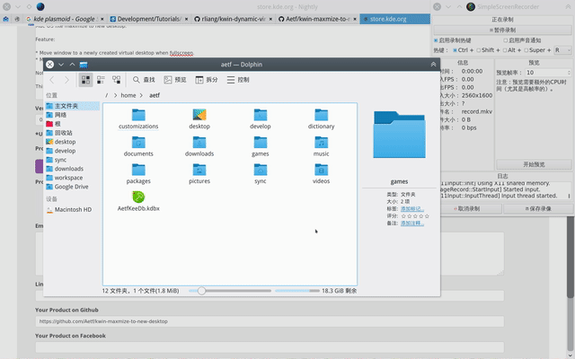Click 添加注释 add comment link
Screen dimensions: 575x359
[x=411, y=223]
